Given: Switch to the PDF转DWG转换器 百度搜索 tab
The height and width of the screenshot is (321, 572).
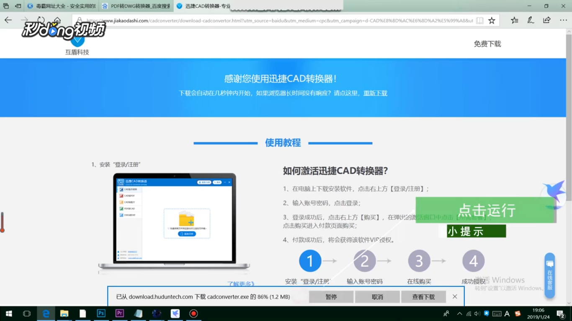Looking at the screenshot, I should click(x=136, y=6).
